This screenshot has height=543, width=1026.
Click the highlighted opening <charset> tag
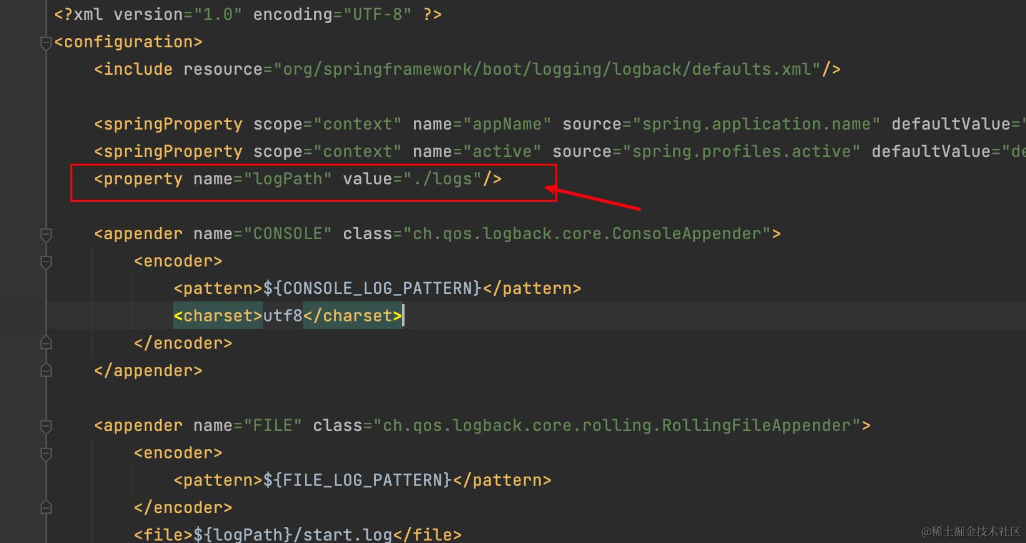pyautogui.click(x=218, y=316)
